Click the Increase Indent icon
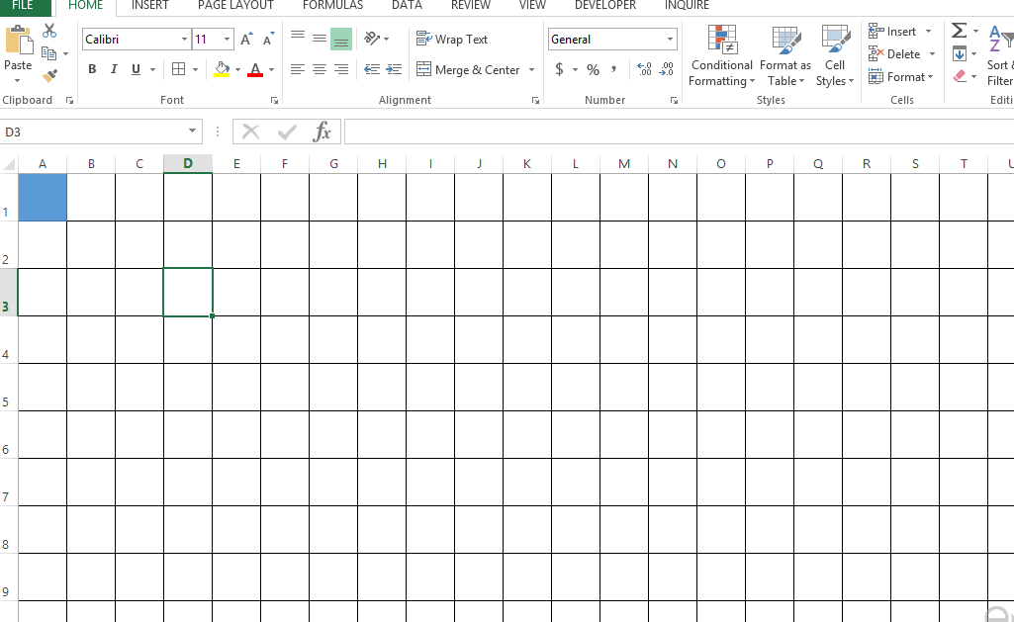Screen dimensions: 1014x622 pyautogui.click(x=394, y=69)
